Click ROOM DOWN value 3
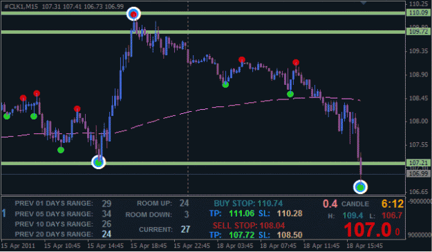 pyautogui.click(x=187, y=214)
